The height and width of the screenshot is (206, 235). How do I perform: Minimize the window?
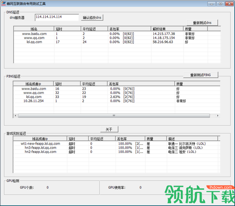click(x=211, y=4)
